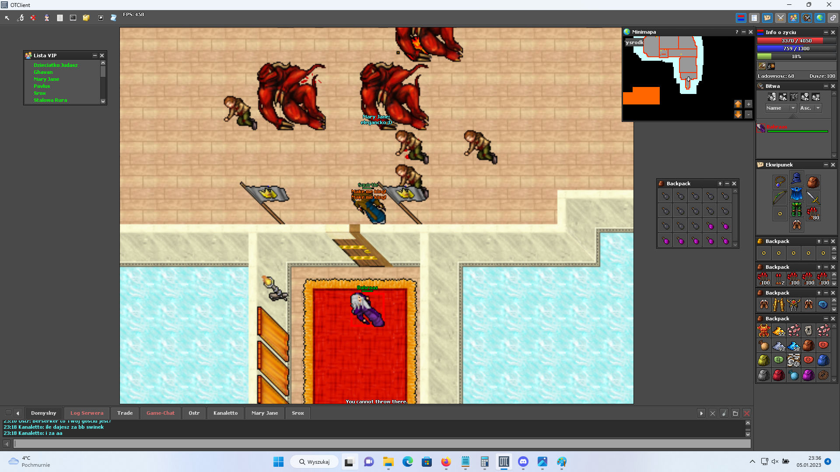Image resolution: width=840 pixels, height=472 pixels.
Task: Switch to Trade chat tab
Action: click(125, 413)
